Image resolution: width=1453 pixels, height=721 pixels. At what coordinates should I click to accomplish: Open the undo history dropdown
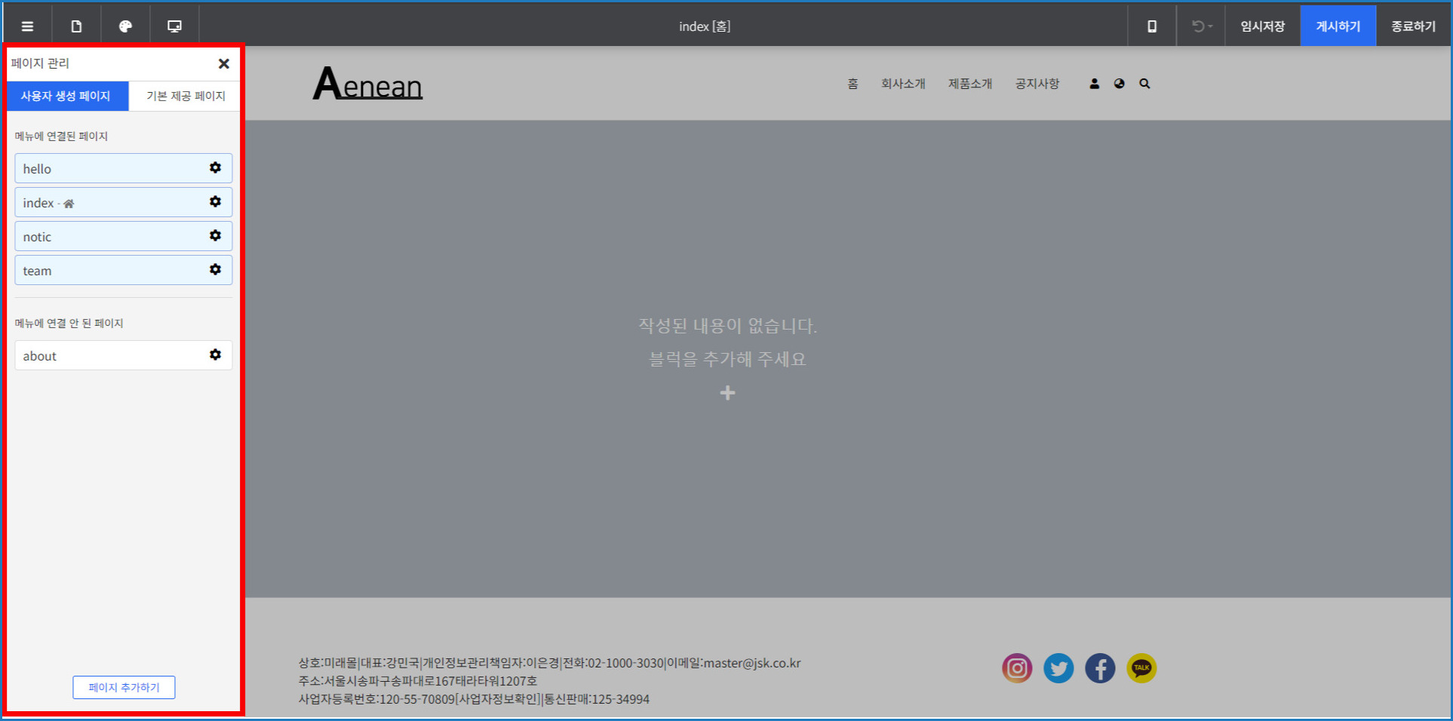(1201, 26)
